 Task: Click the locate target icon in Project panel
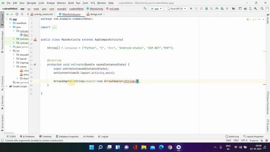click(17, 14)
